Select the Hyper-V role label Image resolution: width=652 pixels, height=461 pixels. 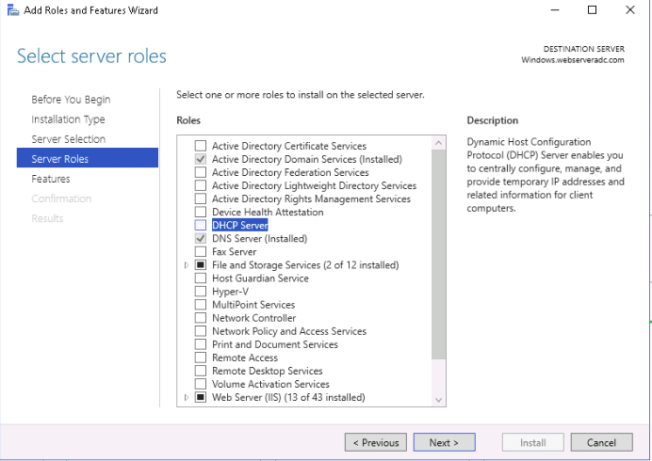pos(230,292)
